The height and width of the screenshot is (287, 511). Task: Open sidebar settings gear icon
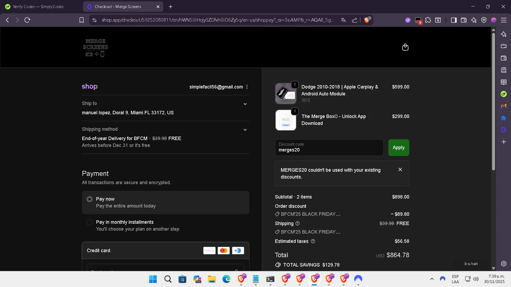pyautogui.click(x=504, y=264)
